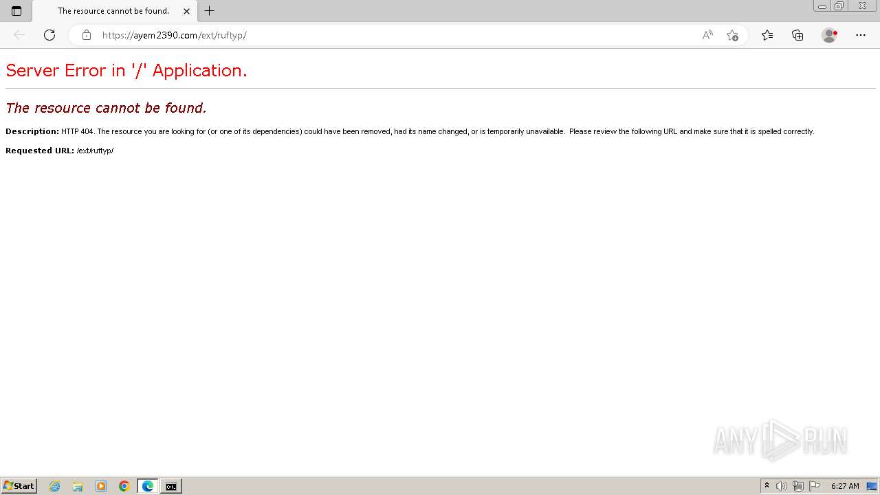Screen dimensions: 880x495
Task: Switch to Microsoft Edge in the taskbar
Action: click(148, 486)
